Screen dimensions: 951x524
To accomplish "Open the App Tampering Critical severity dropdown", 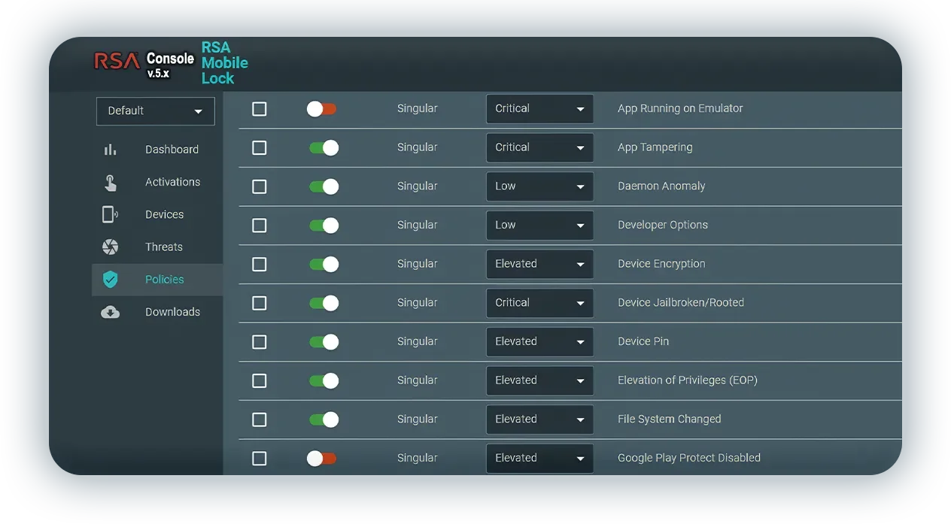I will (x=539, y=147).
